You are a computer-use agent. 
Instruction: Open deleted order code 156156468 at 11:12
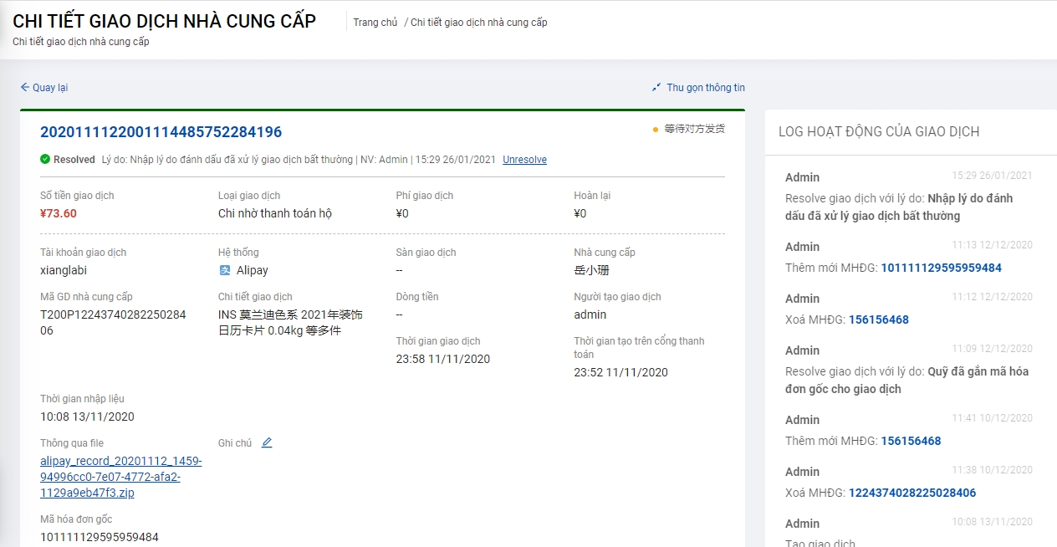[x=878, y=320]
